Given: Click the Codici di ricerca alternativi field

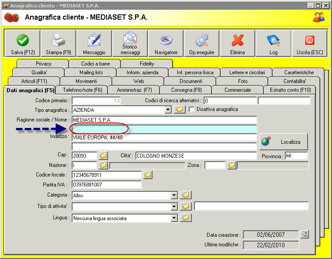Looking at the screenshot, I should (x=230, y=100).
